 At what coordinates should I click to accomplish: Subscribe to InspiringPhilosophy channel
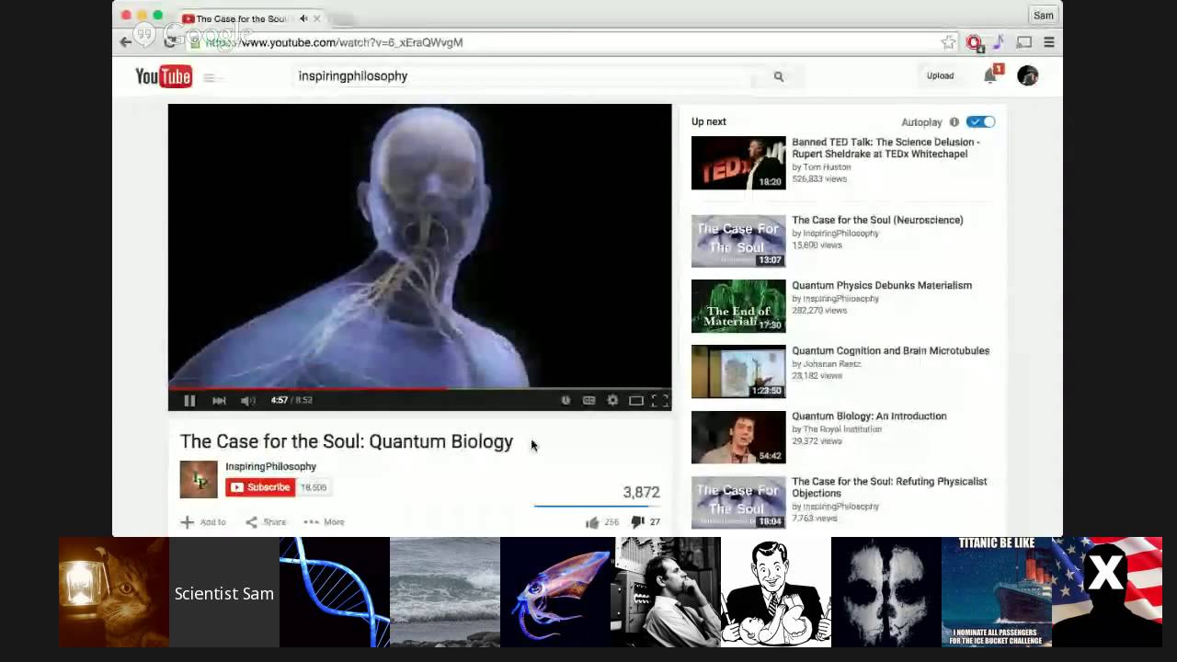click(260, 487)
